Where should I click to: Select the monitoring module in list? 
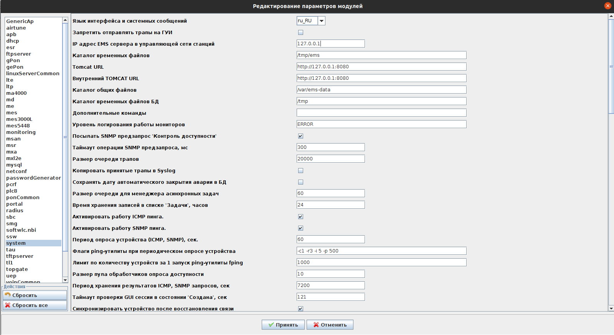[21, 132]
